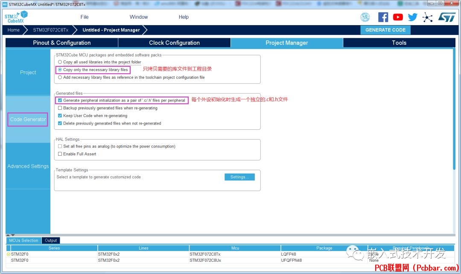Open the YouTube icon link

pyautogui.click(x=398, y=17)
